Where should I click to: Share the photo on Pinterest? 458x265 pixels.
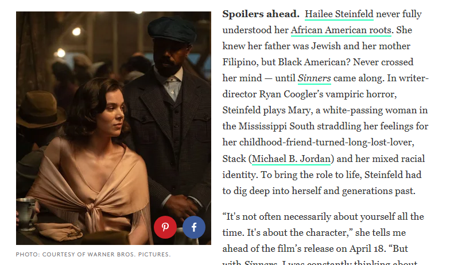pos(165,227)
